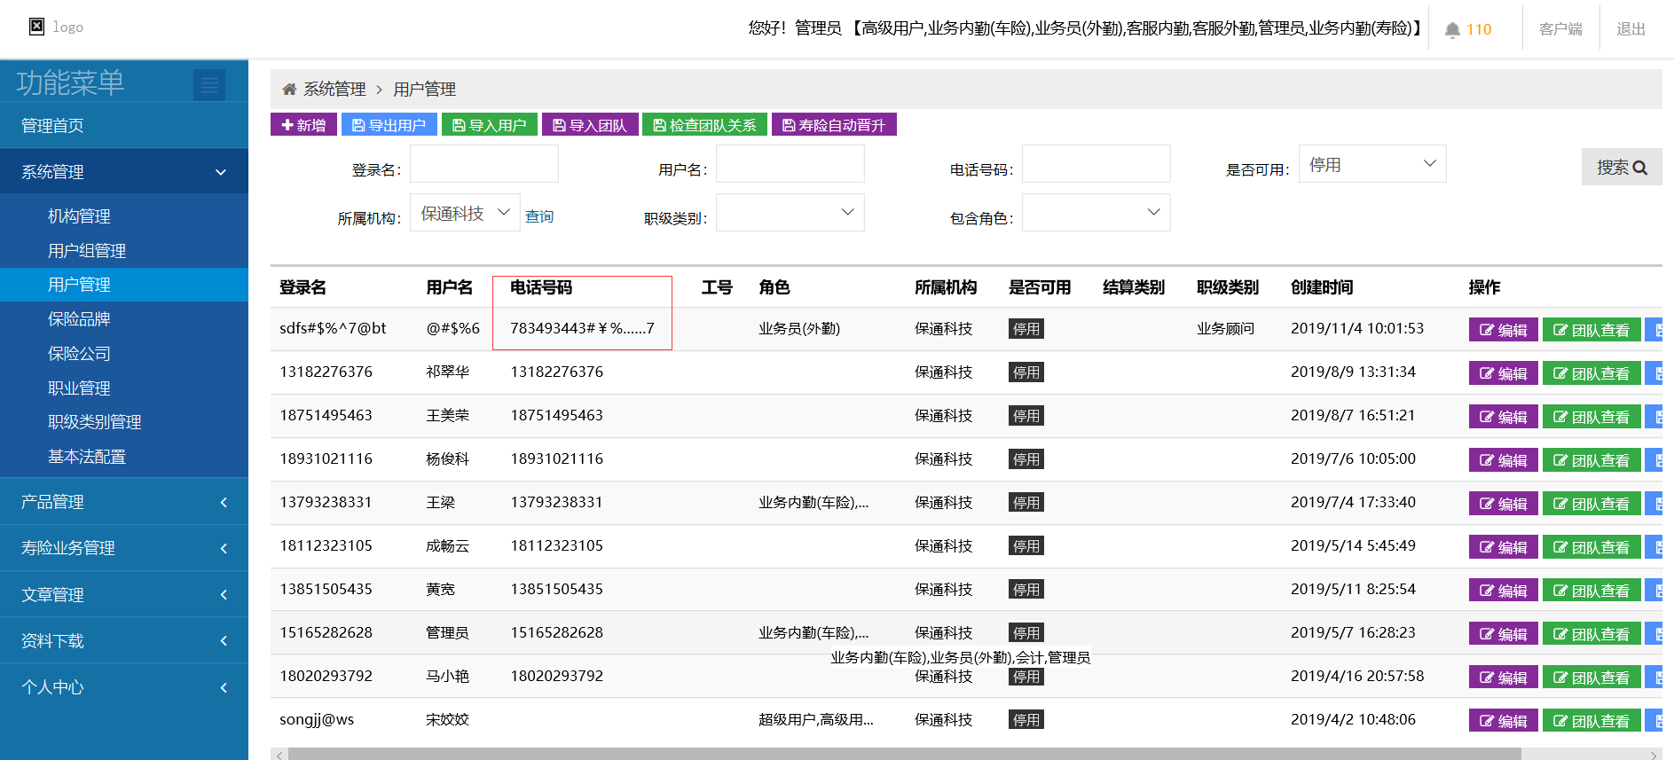Open the 包含角色 dropdown
1674x760 pixels.
[x=1096, y=213]
